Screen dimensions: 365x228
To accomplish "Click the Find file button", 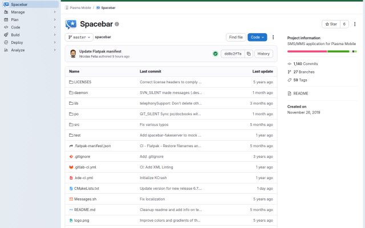I will 236,37.
